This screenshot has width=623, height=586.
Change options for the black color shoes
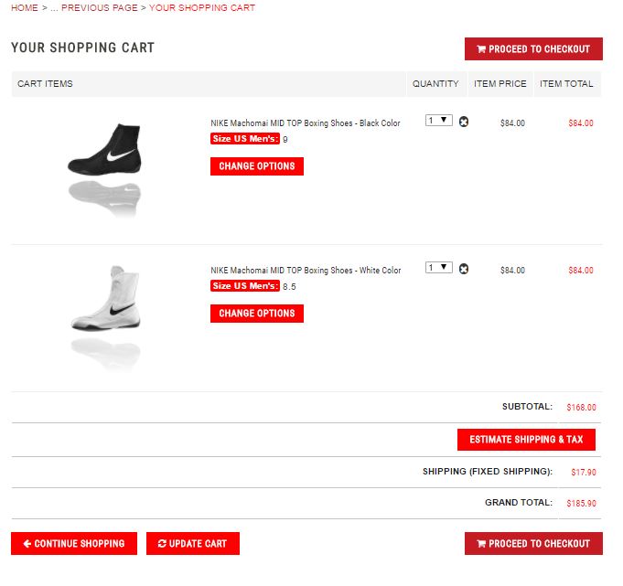pos(257,166)
